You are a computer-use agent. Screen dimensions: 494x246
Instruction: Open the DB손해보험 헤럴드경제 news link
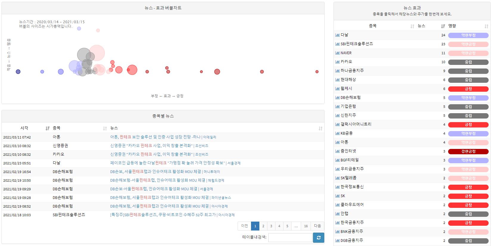click(167, 180)
